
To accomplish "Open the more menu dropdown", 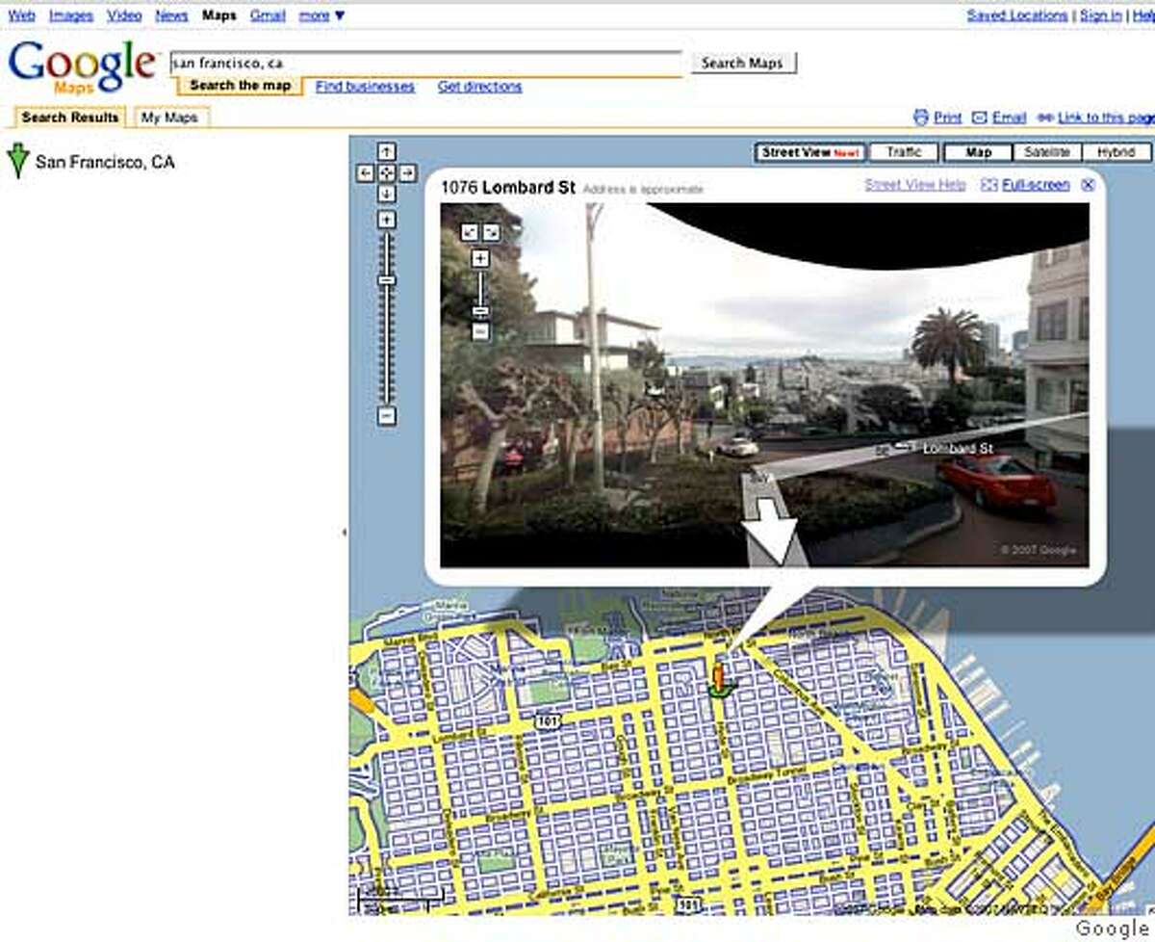I will point(316,15).
